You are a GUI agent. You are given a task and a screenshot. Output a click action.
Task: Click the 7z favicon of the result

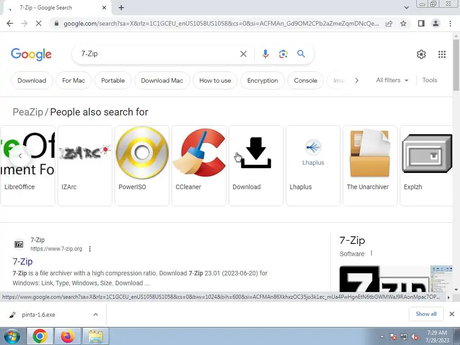coord(19,244)
